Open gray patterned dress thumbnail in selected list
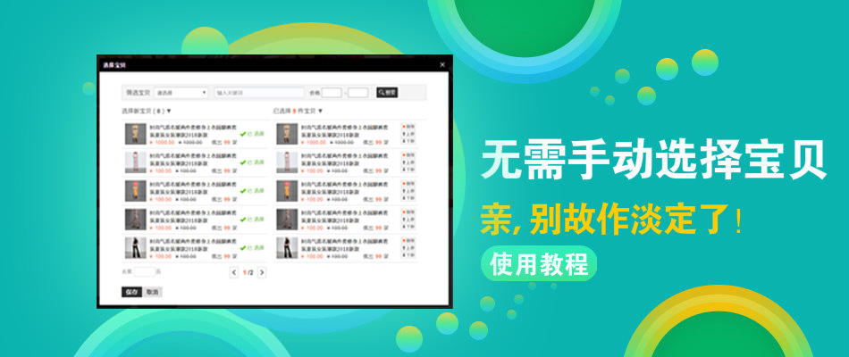Image resolution: width=849 pixels, height=357 pixels. (287, 220)
